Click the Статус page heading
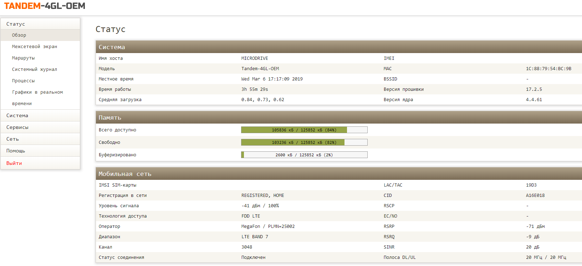The image size is (582, 266). pyautogui.click(x=111, y=29)
